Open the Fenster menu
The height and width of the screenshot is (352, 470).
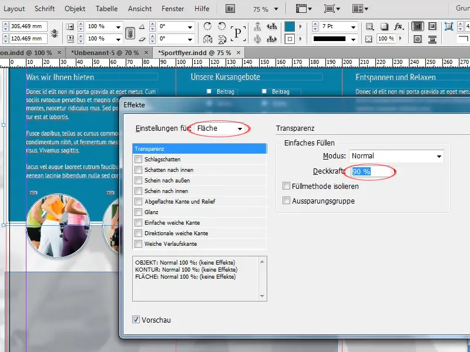[173, 9]
